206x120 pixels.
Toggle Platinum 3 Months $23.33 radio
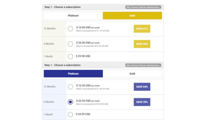[x=71, y=102]
